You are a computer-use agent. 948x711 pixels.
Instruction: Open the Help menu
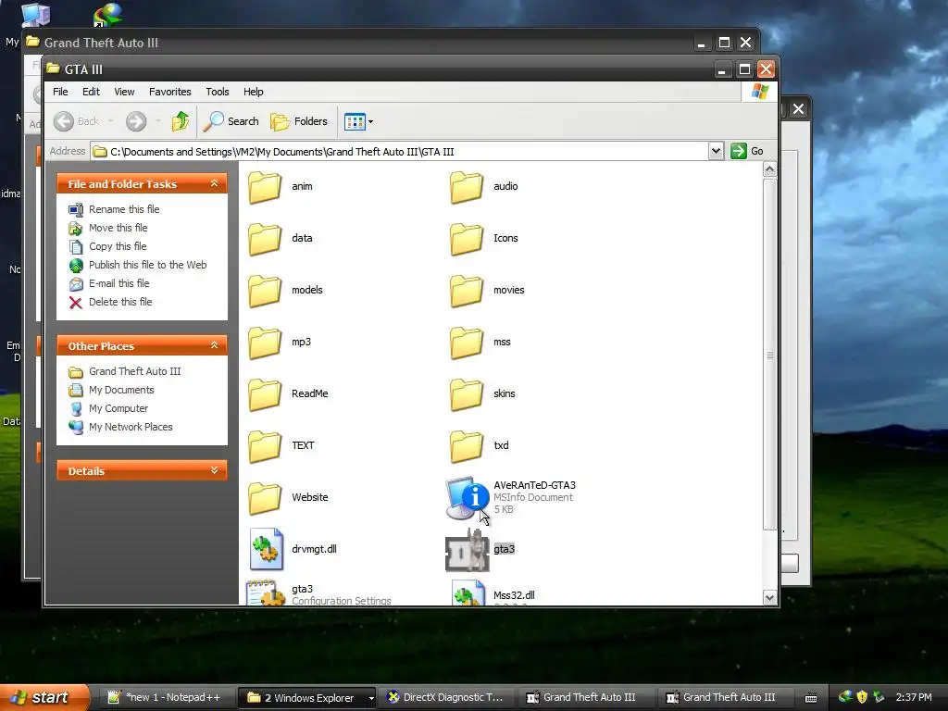254,92
